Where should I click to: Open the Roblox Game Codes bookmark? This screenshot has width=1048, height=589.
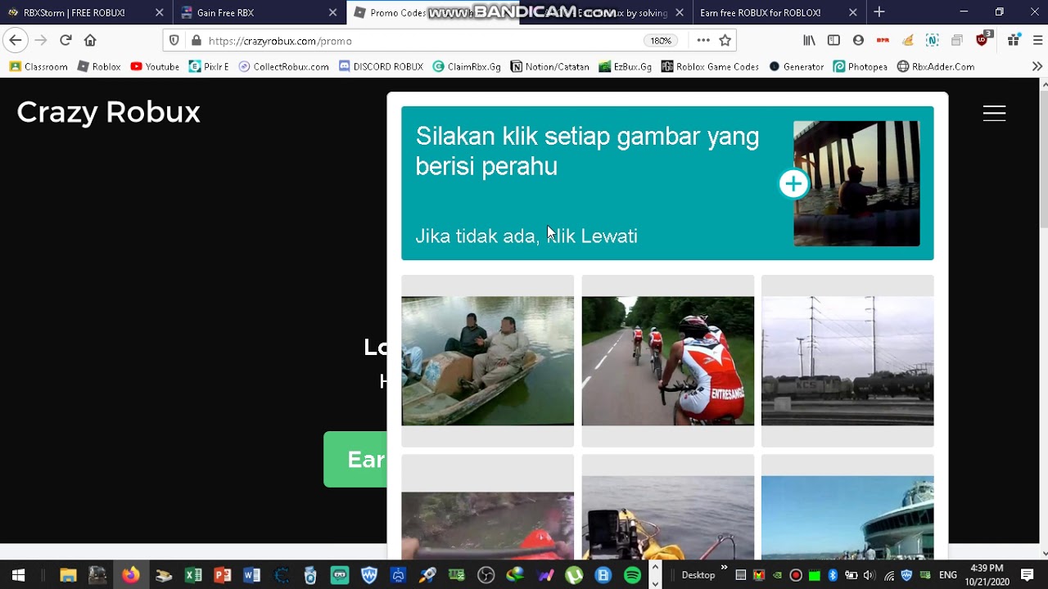point(710,66)
